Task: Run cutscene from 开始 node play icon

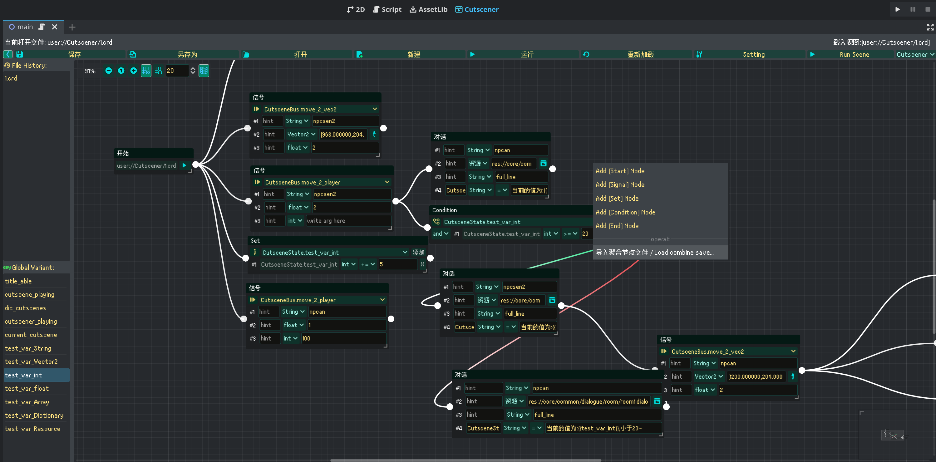Action: 184,166
